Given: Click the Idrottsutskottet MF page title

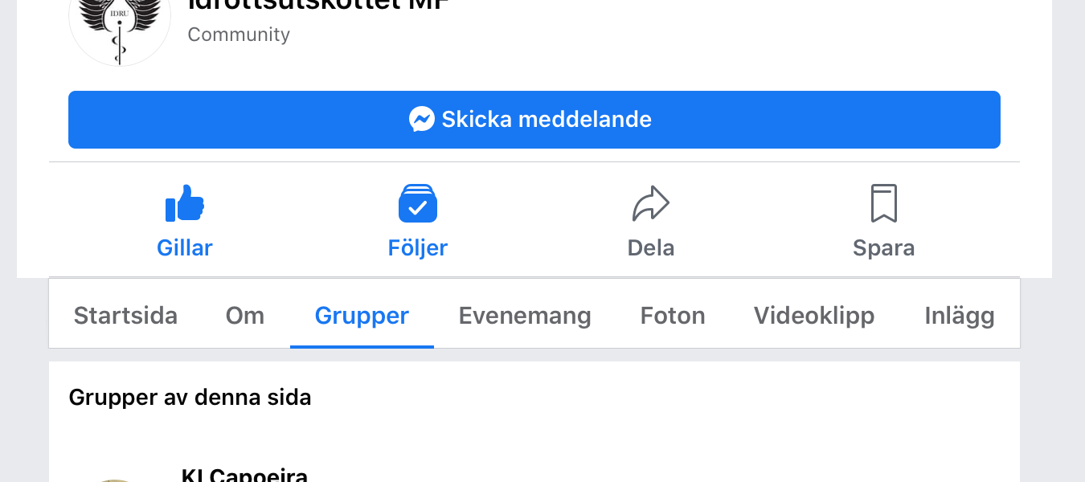Looking at the screenshot, I should click(317, 5).
